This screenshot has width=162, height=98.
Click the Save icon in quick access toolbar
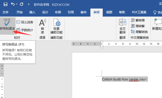point(5,4)
